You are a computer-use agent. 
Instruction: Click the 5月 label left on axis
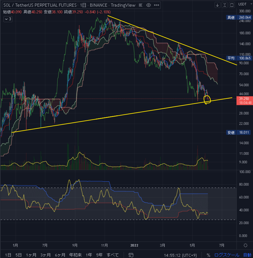pyautogui.click(x=15, y=245)
